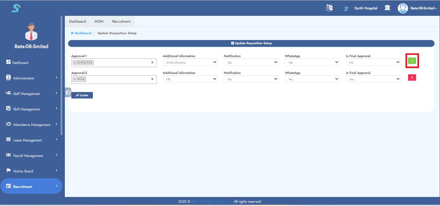Select the Staff Management icon in sidebar
The height and width of the screenshot is (206, 440).
click(8, 93)
